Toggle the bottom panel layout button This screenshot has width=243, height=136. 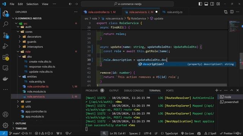pos(206,4)
